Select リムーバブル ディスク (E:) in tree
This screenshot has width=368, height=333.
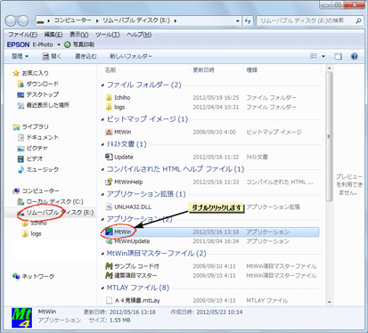pyautogui.click(x=55, y=213)
